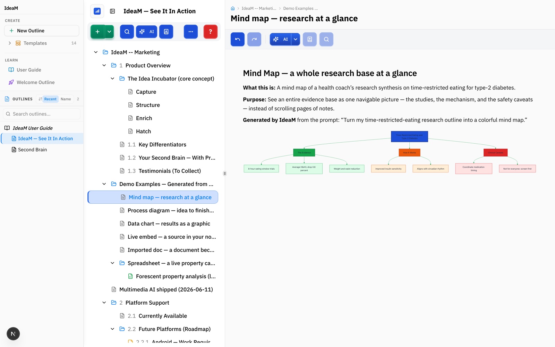Click the undo arrow in editor toolbar

(238, 39)
